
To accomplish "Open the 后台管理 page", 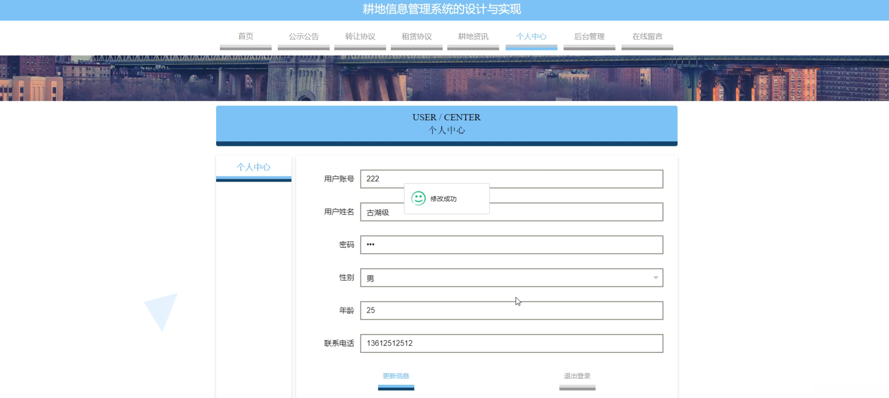I will pos(589,37).
